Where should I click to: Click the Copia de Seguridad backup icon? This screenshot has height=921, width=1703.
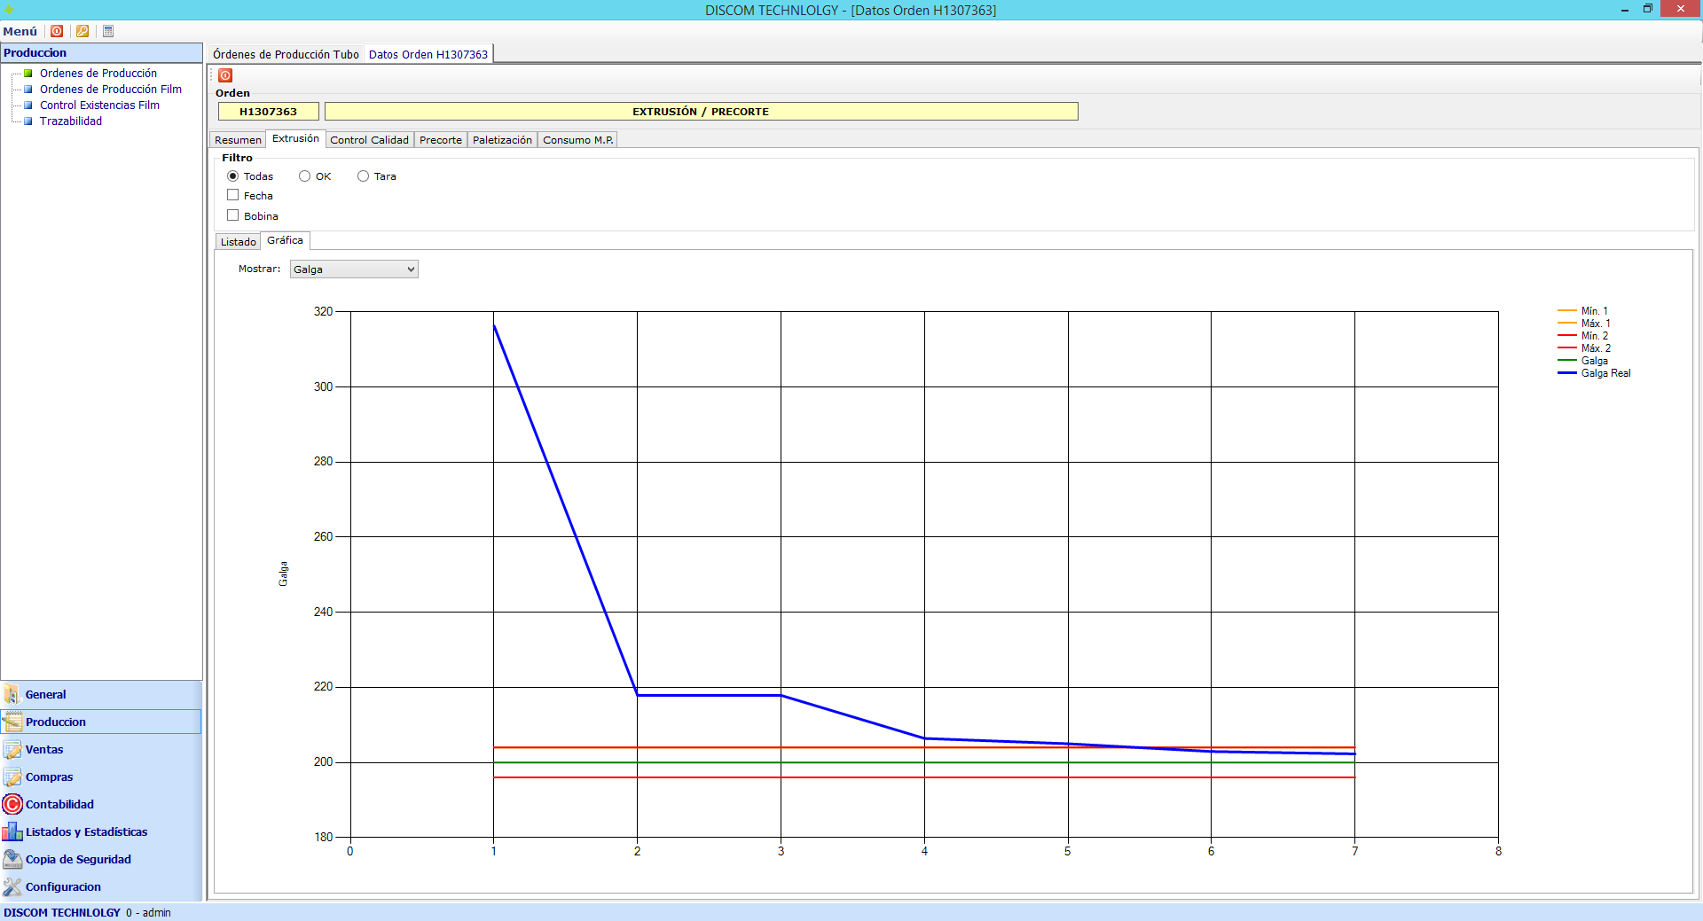(12, 859)
